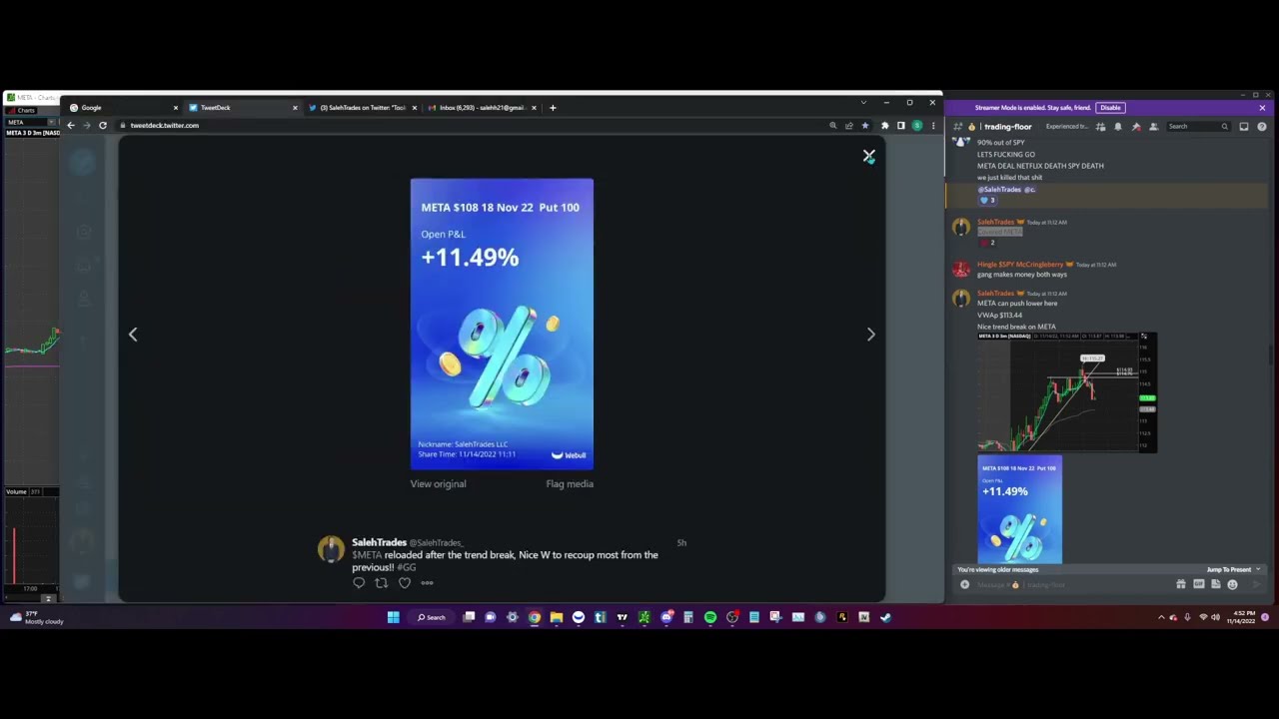The width and height of the screenshot is (1279, 719).
Task: Open a new Chrome tab
Action: click(x=554, y=108)
